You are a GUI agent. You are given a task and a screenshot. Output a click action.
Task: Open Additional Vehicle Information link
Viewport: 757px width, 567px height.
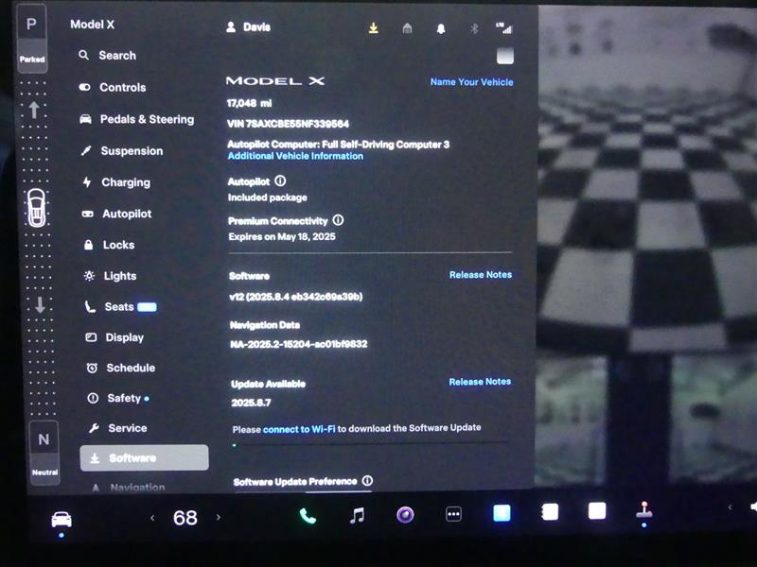click(295, 156)
